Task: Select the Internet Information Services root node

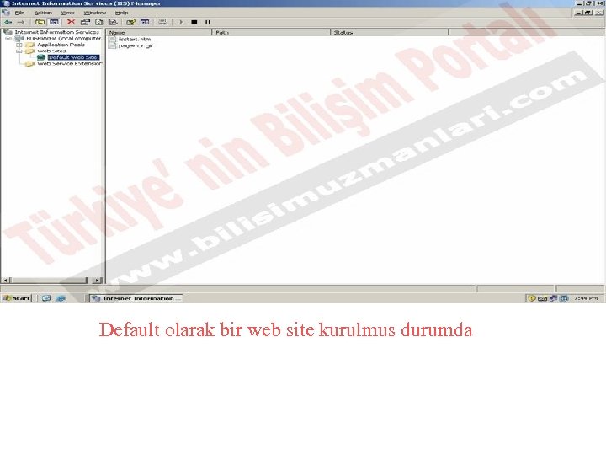Action: [57, 32]
